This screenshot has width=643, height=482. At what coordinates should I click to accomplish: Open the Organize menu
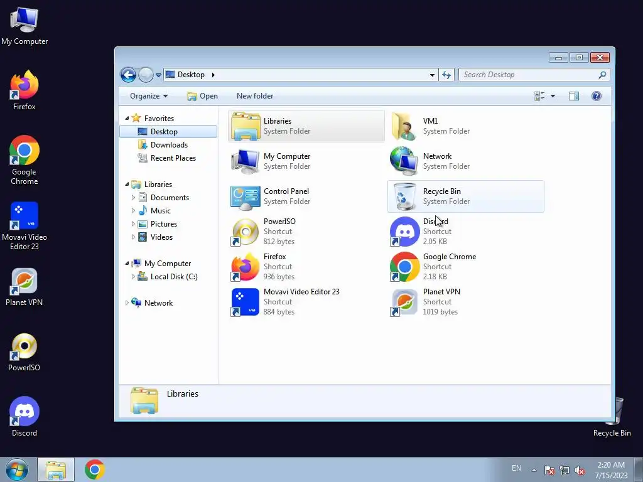point(148,96)
